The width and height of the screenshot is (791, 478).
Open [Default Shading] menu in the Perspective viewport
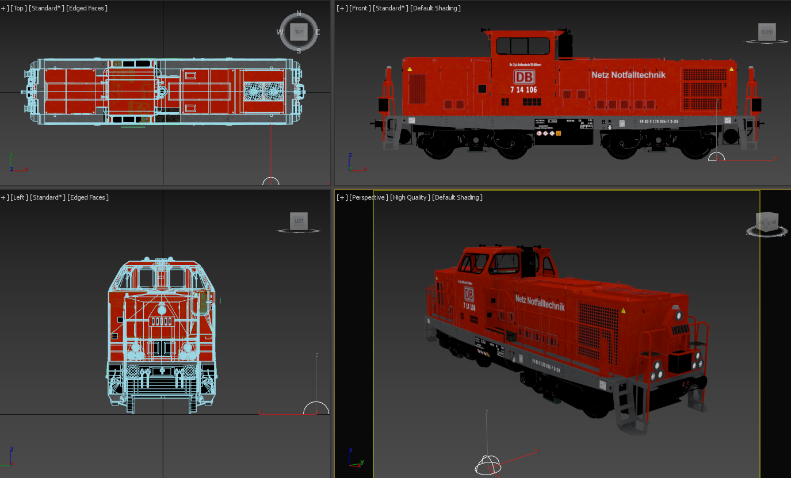tap(457, 197)
